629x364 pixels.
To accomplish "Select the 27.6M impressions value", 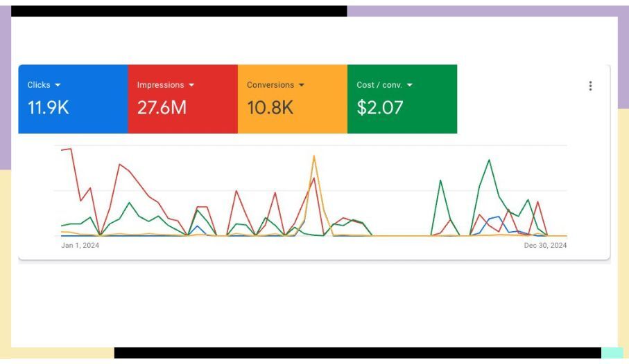I will 162,108.
